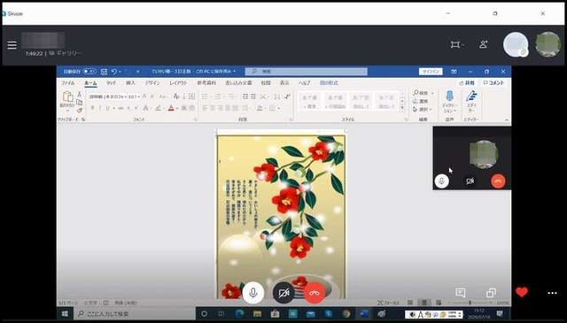Open the Skype chat conversation panel
This screenshot has width=567, height=323.
pyautogui.click(x=461, y=292)
